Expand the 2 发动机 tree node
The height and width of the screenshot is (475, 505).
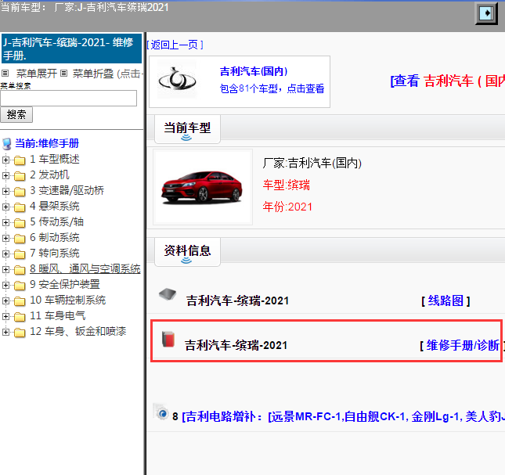pyautogui.click(x=5, y=175)
